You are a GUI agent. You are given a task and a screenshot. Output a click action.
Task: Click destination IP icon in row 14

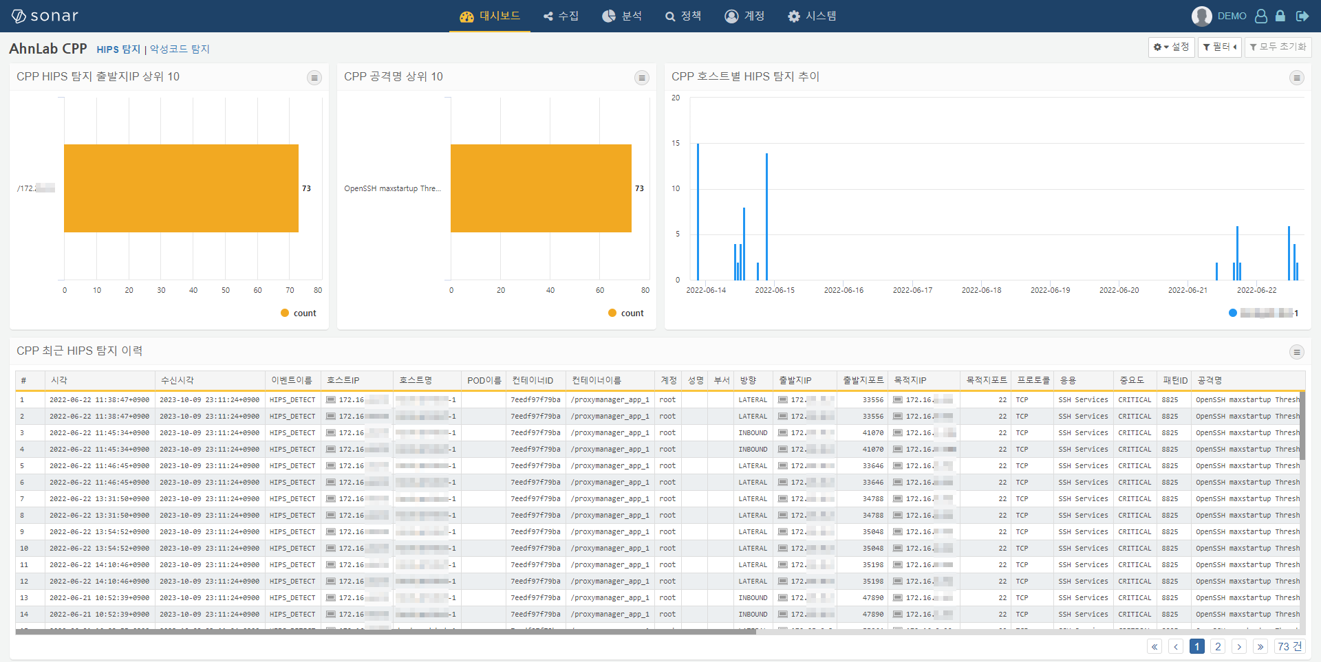coord(898,614)
